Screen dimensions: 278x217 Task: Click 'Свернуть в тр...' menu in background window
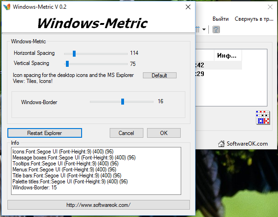coord(254,19)
